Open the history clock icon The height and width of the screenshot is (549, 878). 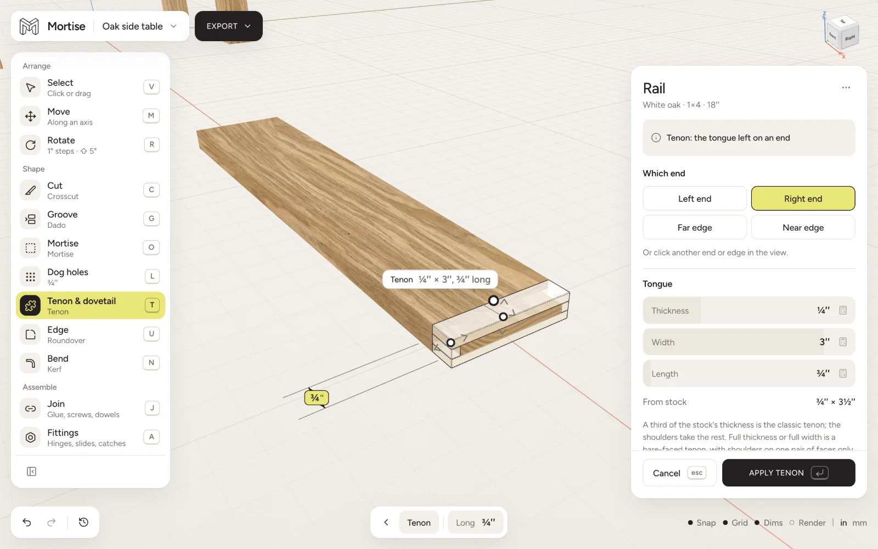point(83,522)
